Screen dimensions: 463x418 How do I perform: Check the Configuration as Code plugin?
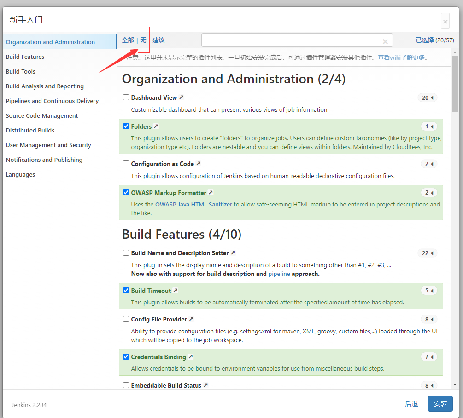point(126,163)
